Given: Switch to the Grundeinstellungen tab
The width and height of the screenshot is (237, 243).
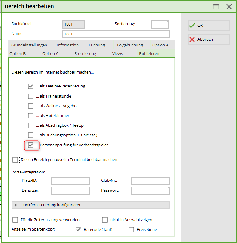Looking at the screenshot, I should 29,45.
